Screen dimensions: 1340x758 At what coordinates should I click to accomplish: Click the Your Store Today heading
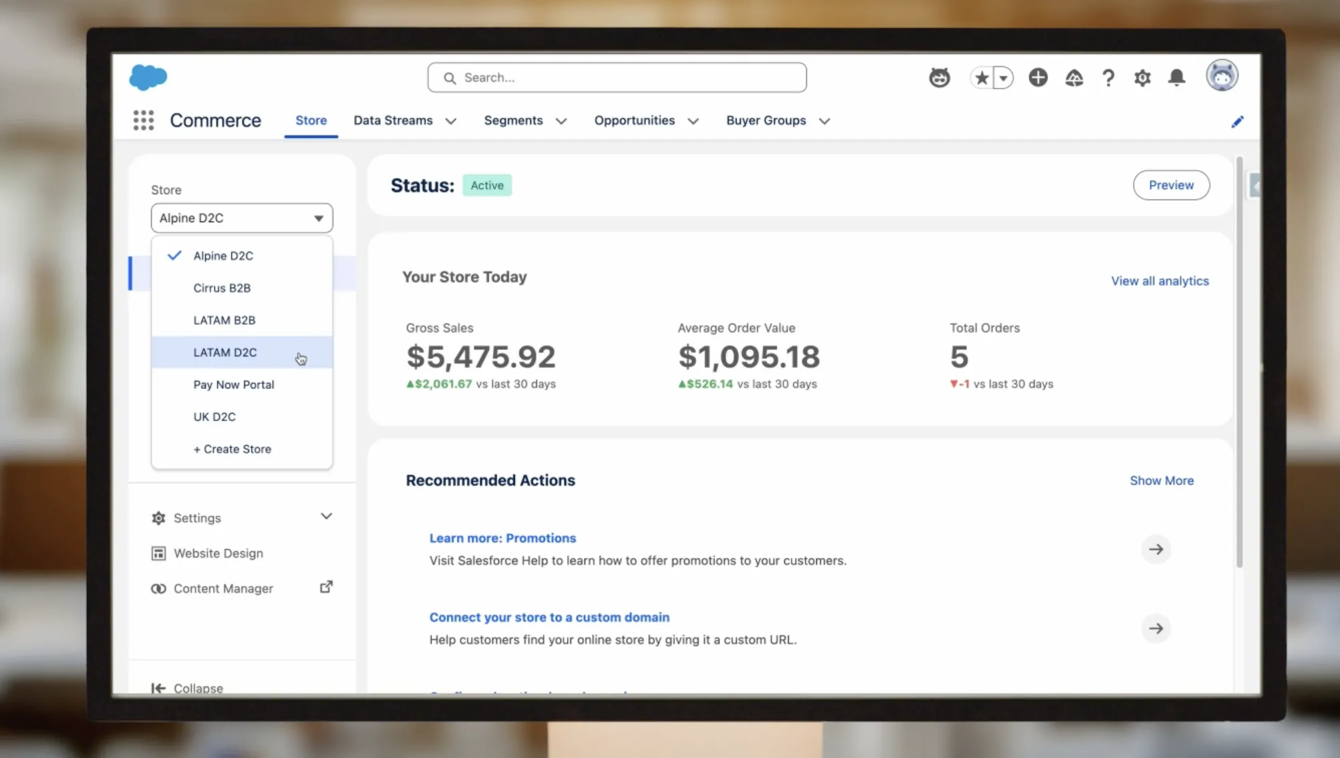click(464, 277)
